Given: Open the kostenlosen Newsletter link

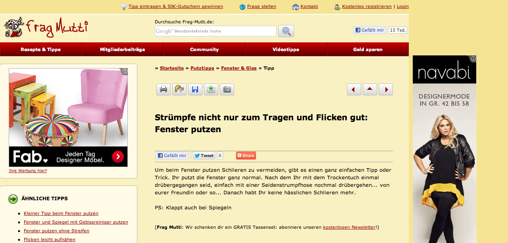Looking at the screenshot, I should click(x=349, y=227).
